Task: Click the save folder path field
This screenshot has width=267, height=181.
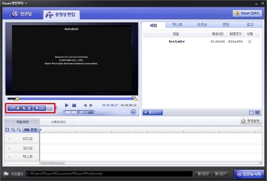Action: (x=109, y=174)
